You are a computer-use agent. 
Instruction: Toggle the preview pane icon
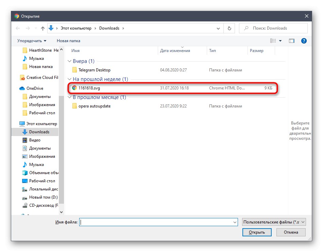pyautogui.click(x=291, y=41)
